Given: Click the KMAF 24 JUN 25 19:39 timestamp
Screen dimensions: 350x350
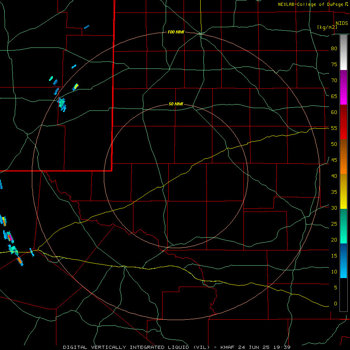Looking at the screenshot, I should click(255, 347).
